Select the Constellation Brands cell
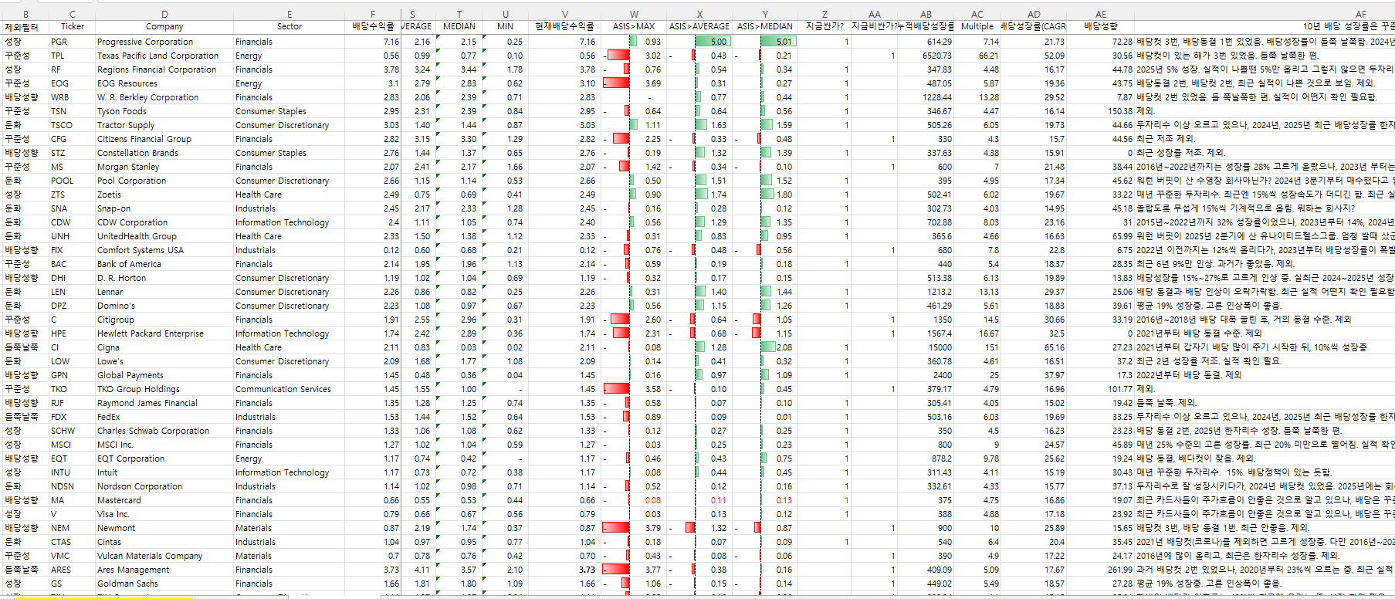The width and height of the screenshot is (1395, 599). tap(164, 153)
